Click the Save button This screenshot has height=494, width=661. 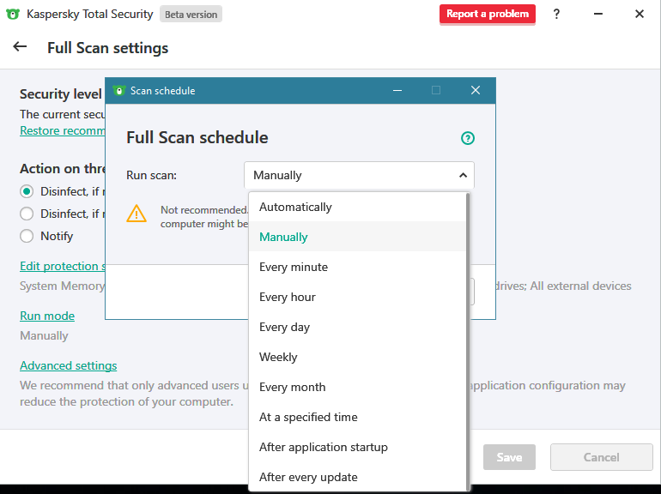(x=509, y=457)
